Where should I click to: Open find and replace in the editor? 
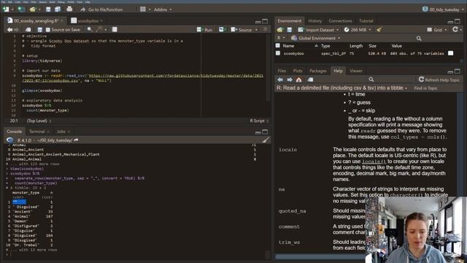(x=89, y=29)
